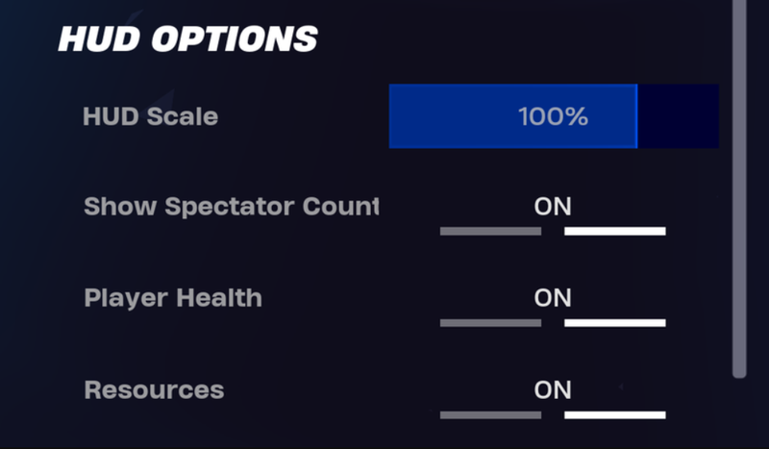Disable Player Health using the left gray segment
The height and width of the screenshot is (449, 769).
(x=490, y=323)
